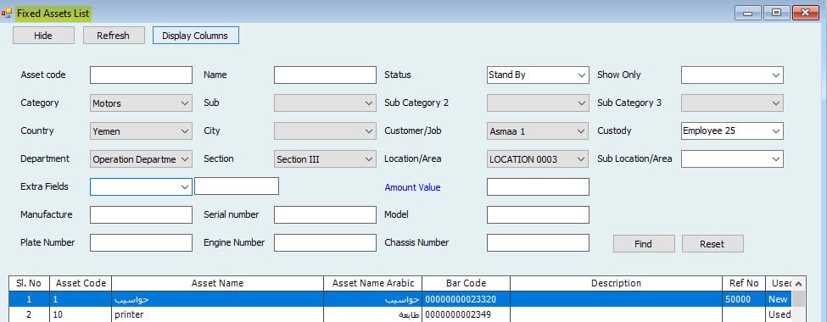Select the printer asset name cell
Image resolution: width=827 pixels, height=322 pixels.
(x=218, y=314)
